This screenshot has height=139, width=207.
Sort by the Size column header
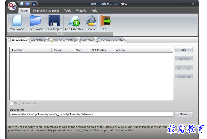coord(82,50)
